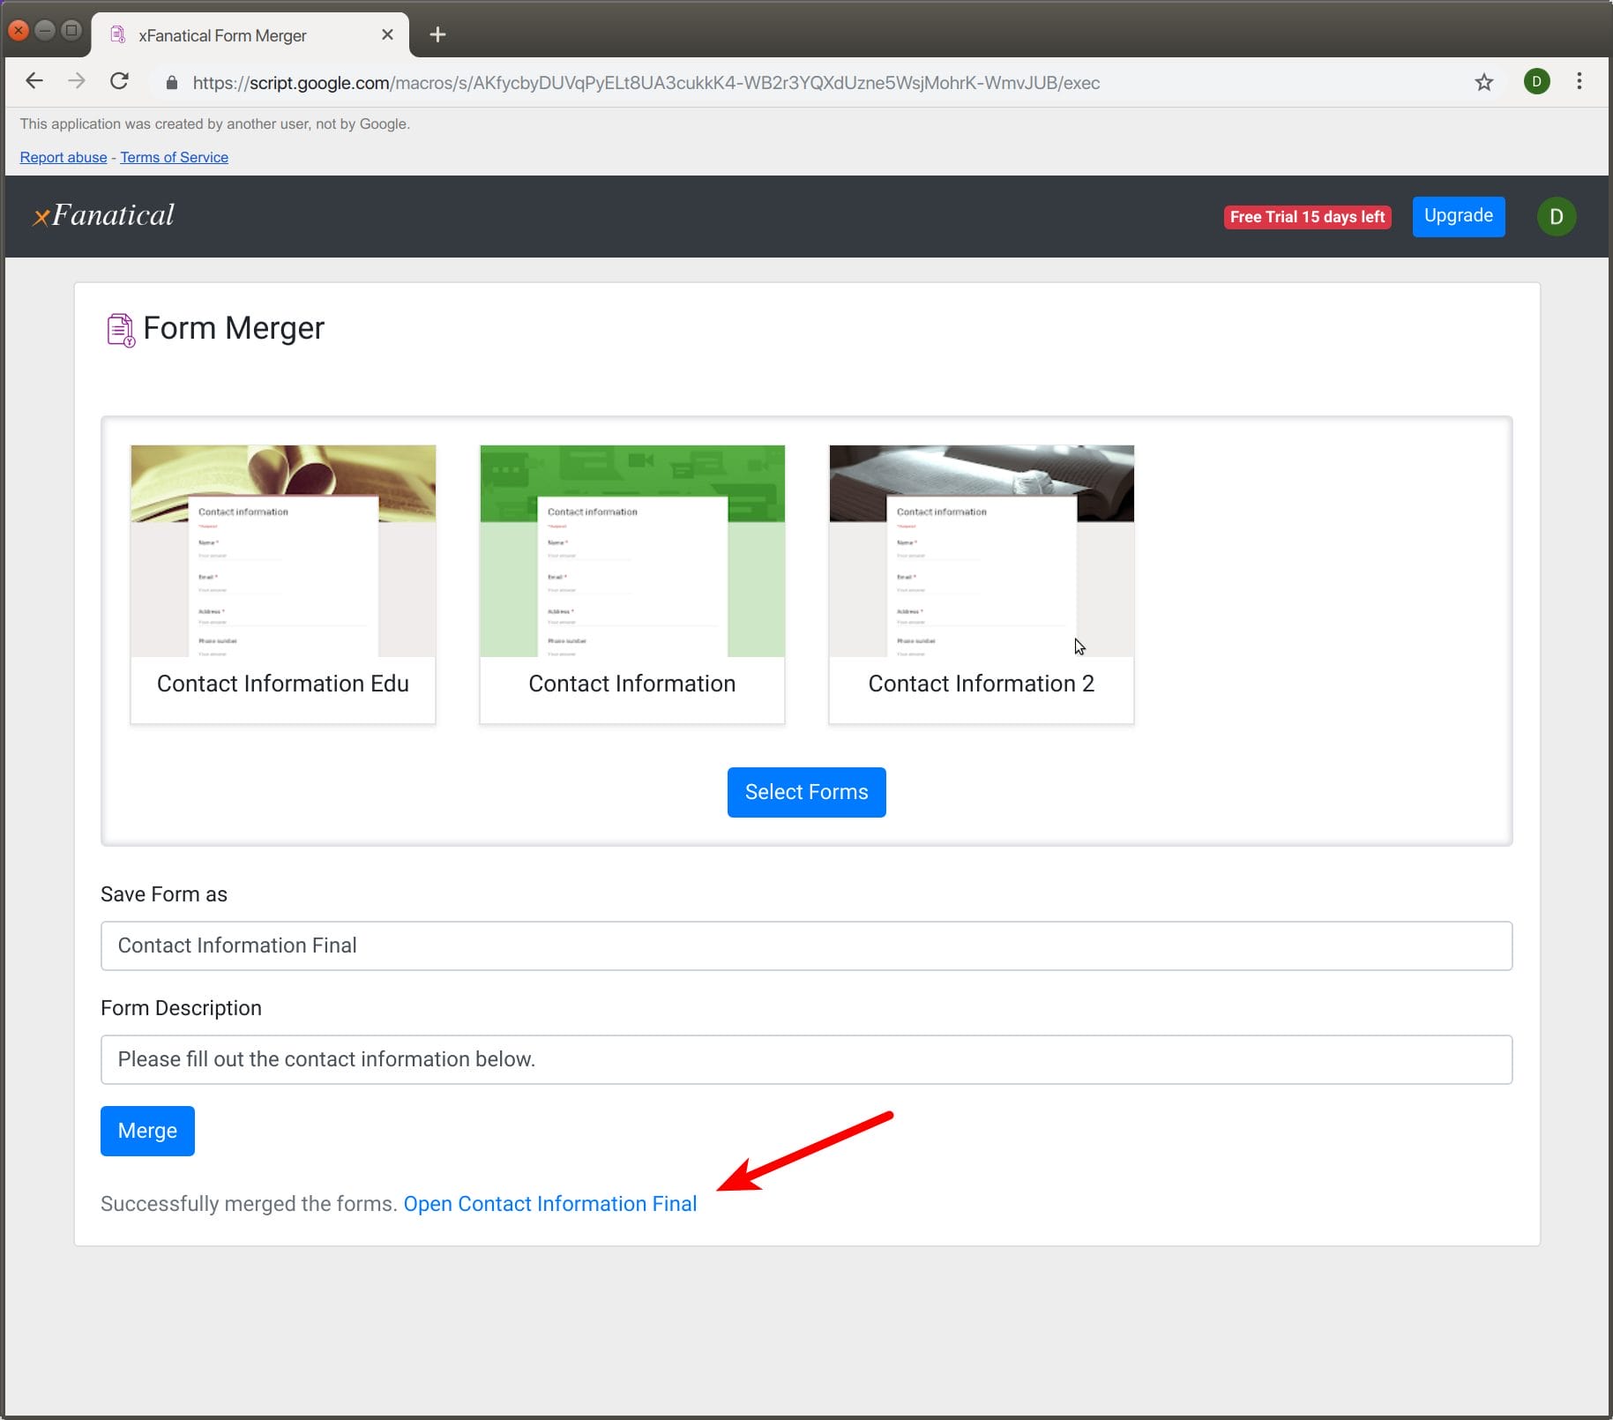
Task: Click the Form Merger document icon
Action: coord(121,328)
